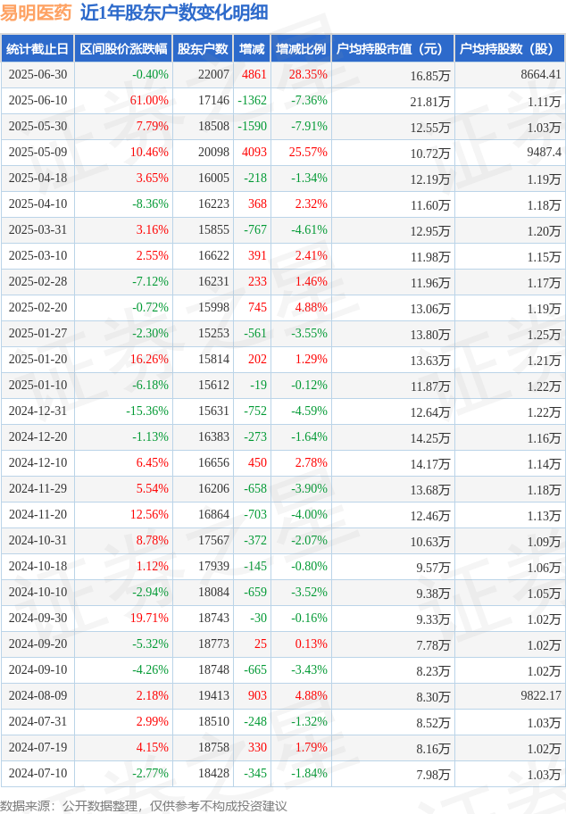This screenshot has height=814, width=566.
Task: Click the 户均持股市值（元） column header
Action: click(393, 49)
